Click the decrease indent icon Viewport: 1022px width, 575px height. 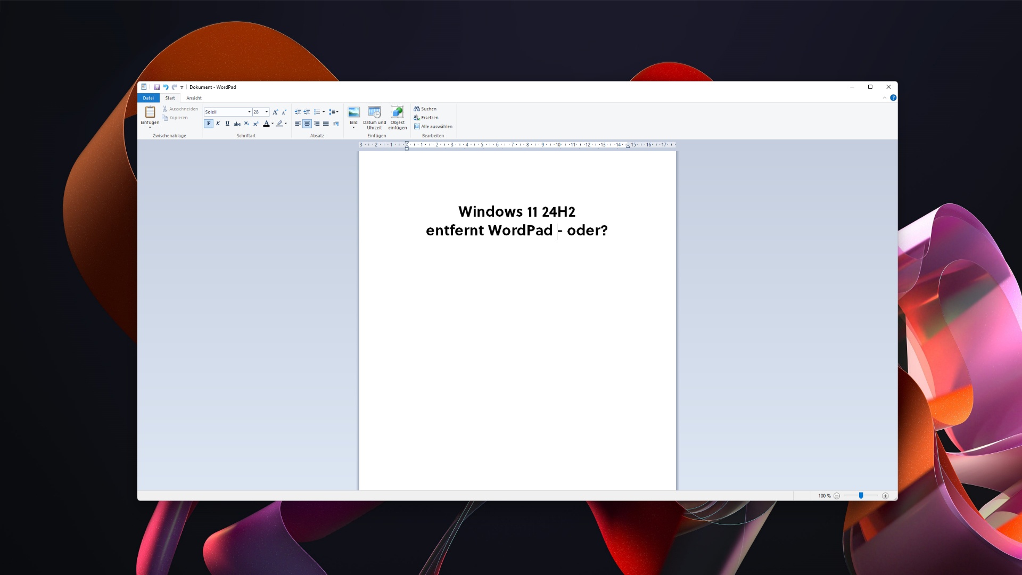[x=298, y=112]
